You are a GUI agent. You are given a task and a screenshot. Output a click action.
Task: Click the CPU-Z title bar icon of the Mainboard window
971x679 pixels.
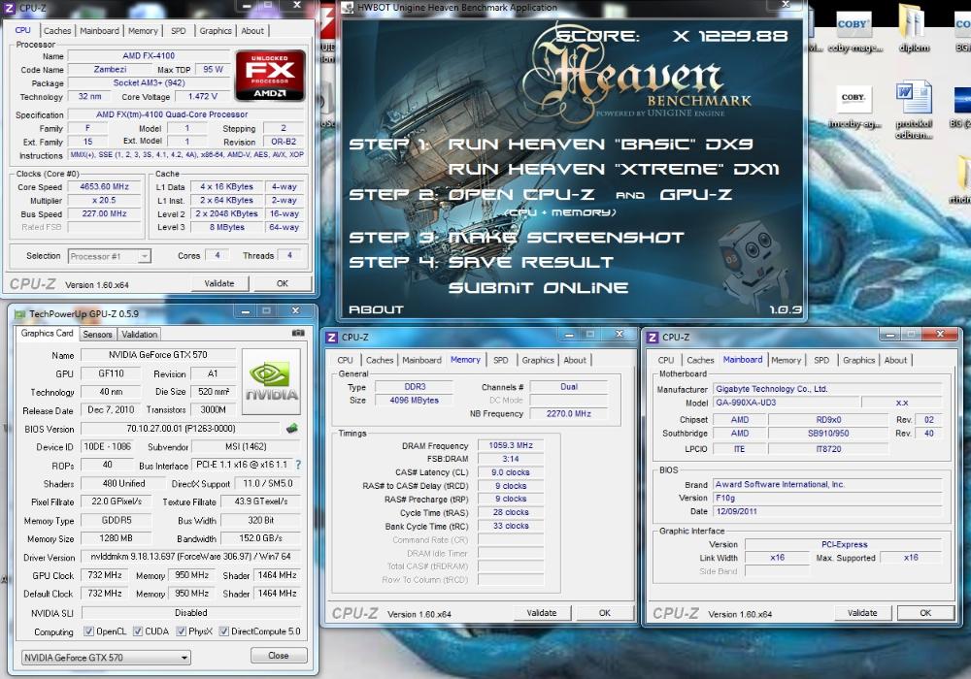pos(653,337)
